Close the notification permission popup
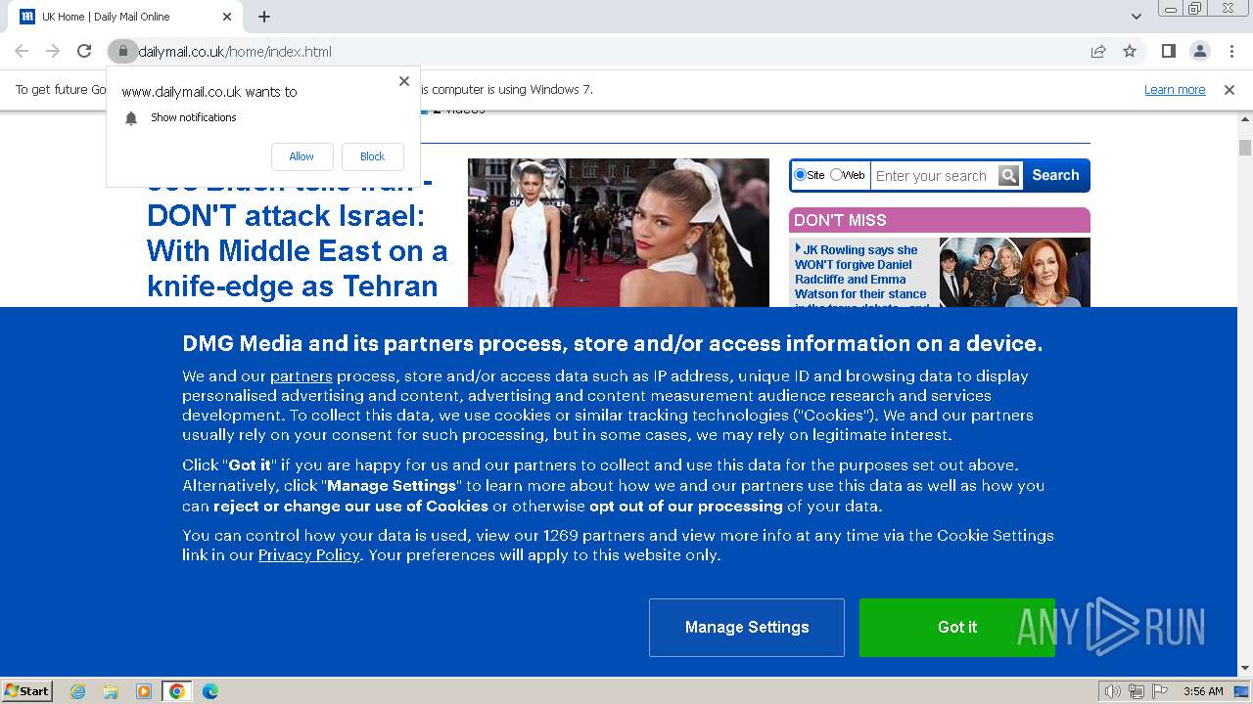Image resolution: width=1253 pixels, height=704 pixels. point(404,81)
